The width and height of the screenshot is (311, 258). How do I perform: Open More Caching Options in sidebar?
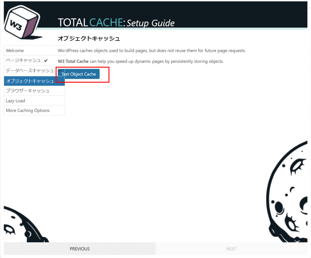coord(34,110)
